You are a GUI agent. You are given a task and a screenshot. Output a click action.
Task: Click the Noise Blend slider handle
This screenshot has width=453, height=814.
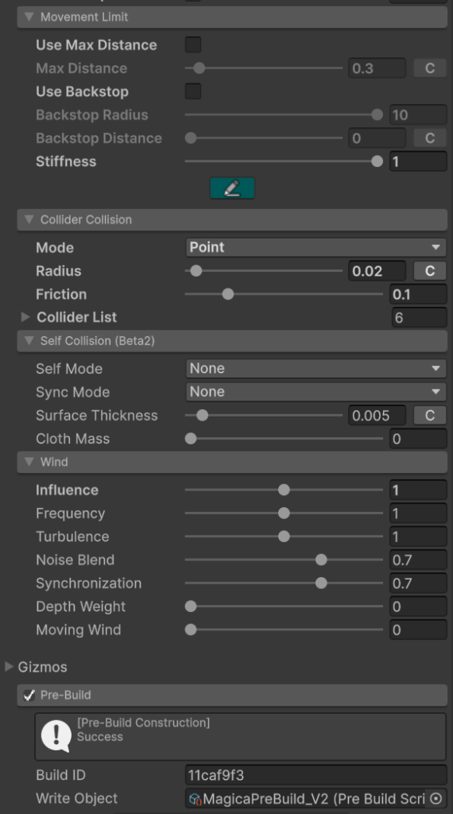pyautogui.click(x=321, y=560)
